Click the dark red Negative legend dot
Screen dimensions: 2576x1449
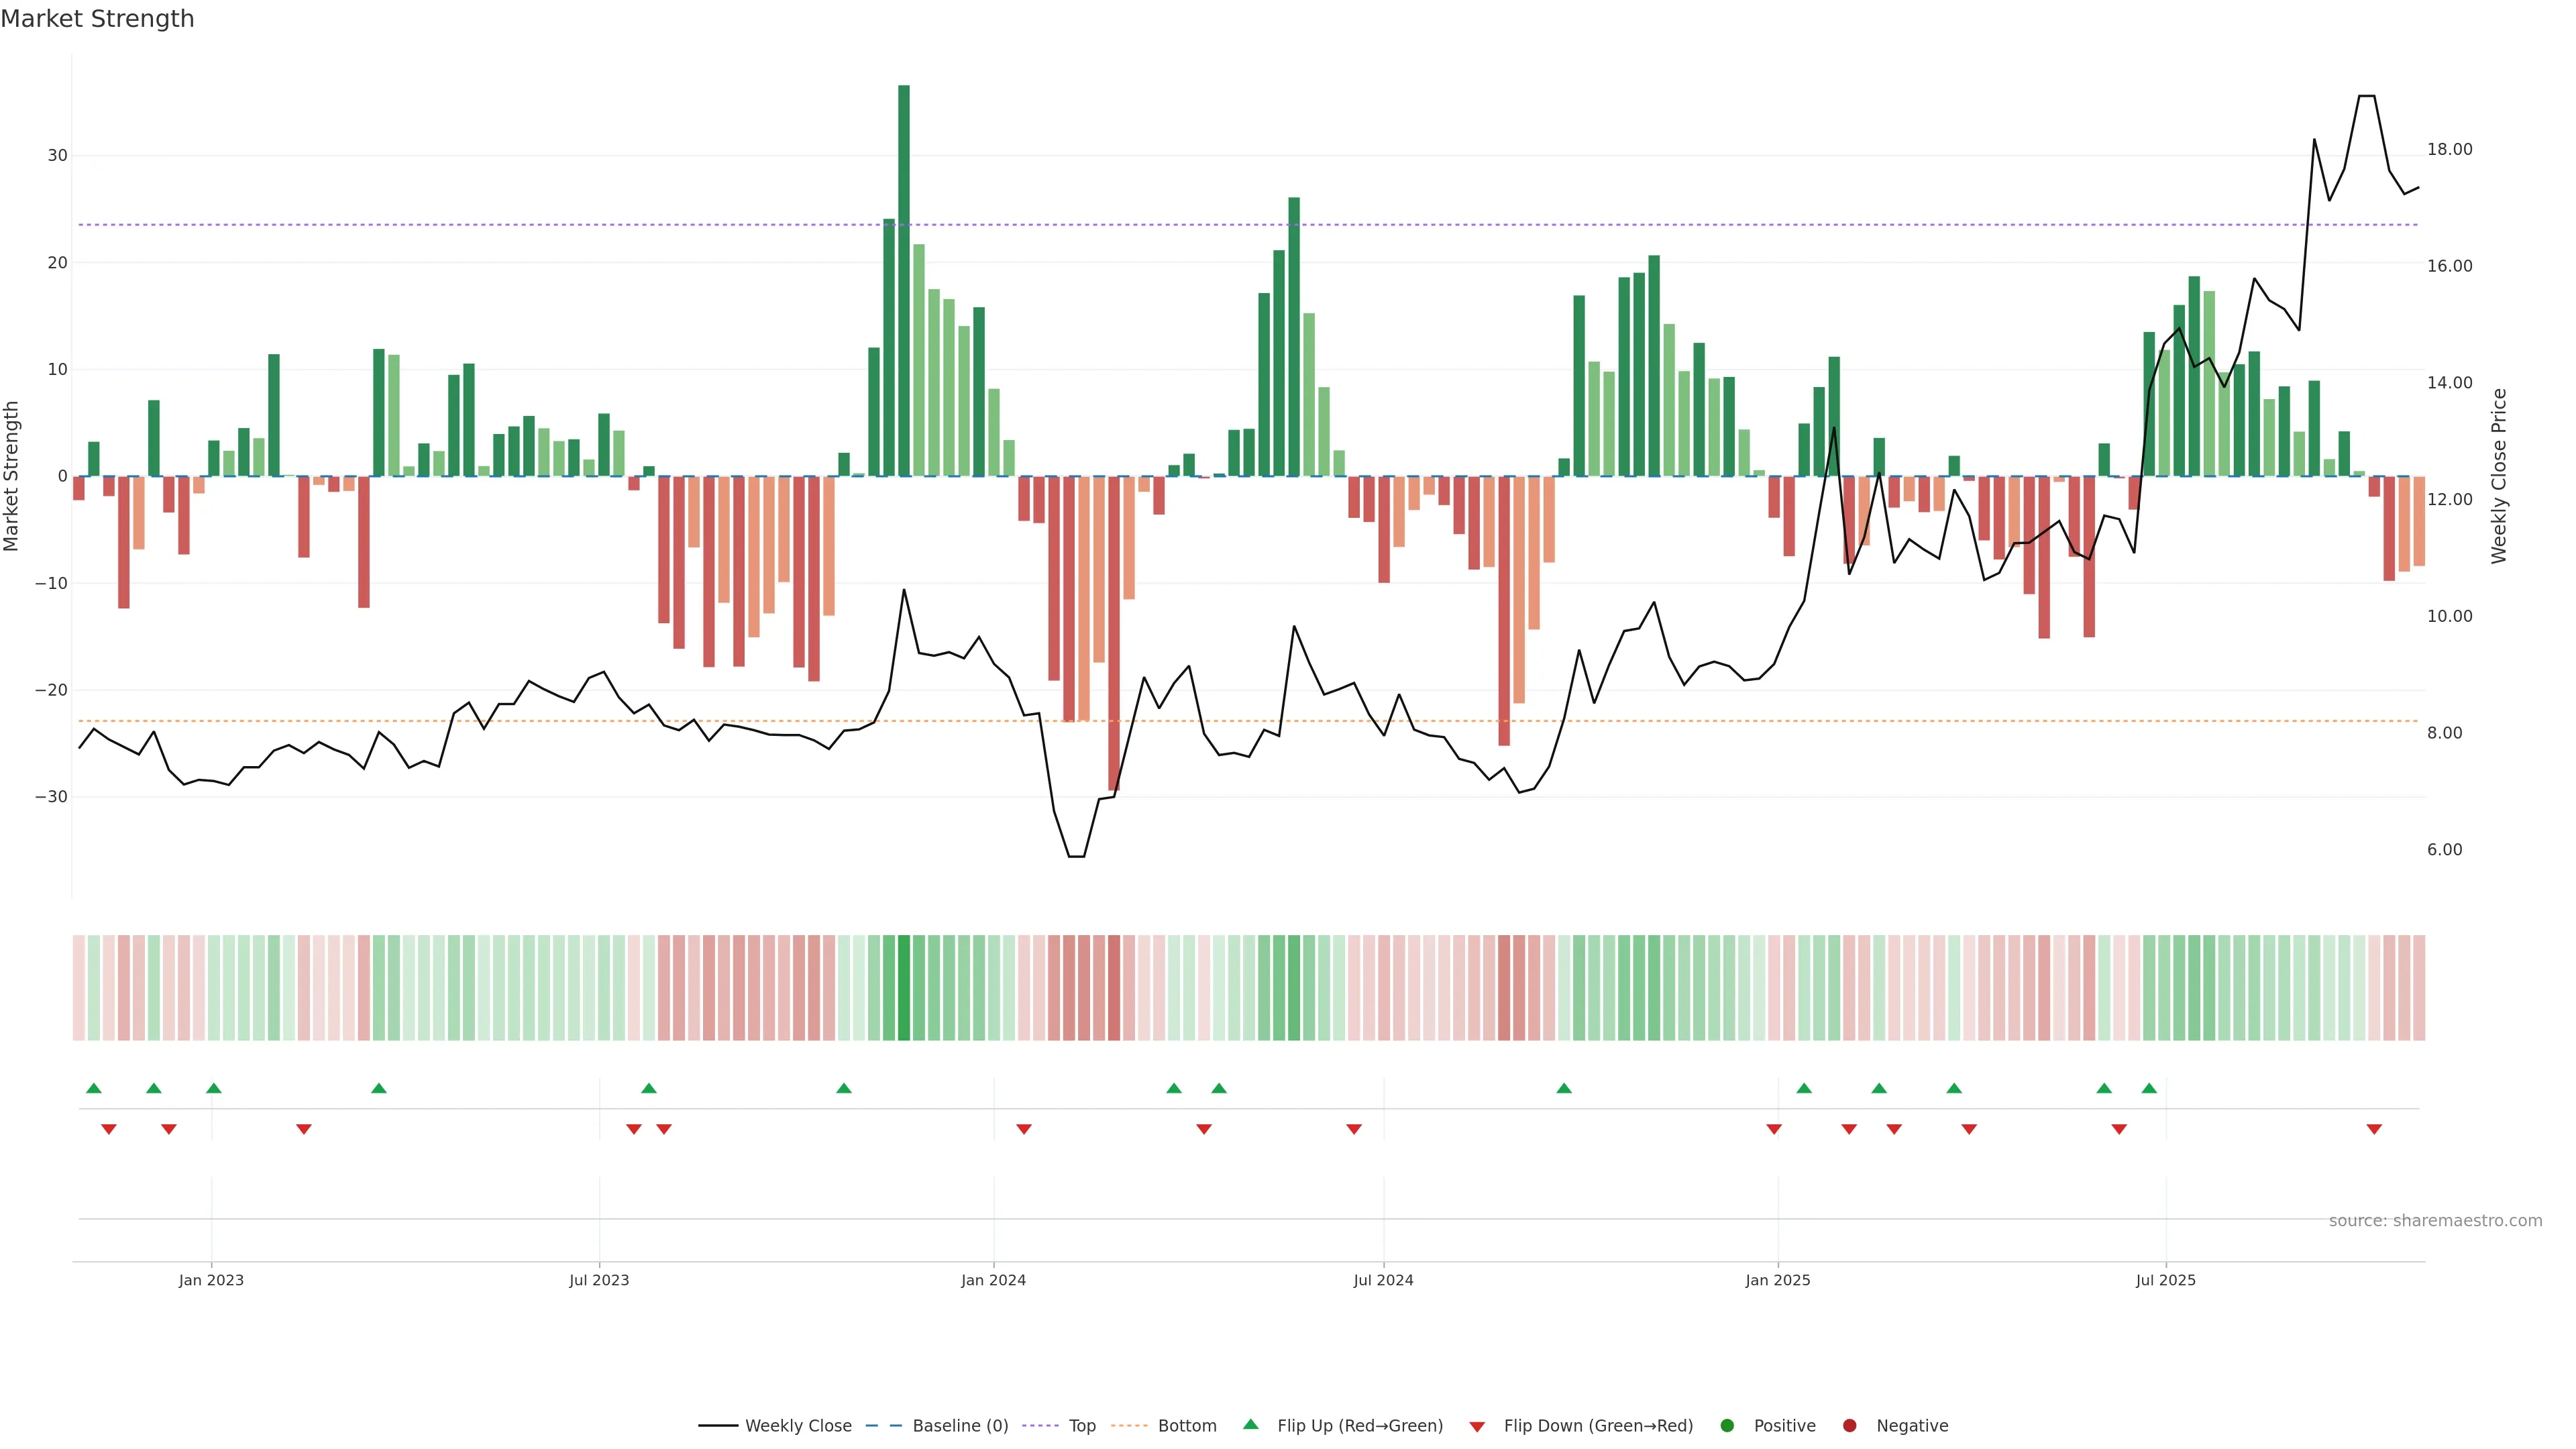pyautogui.click(x=1849, y=1426)
